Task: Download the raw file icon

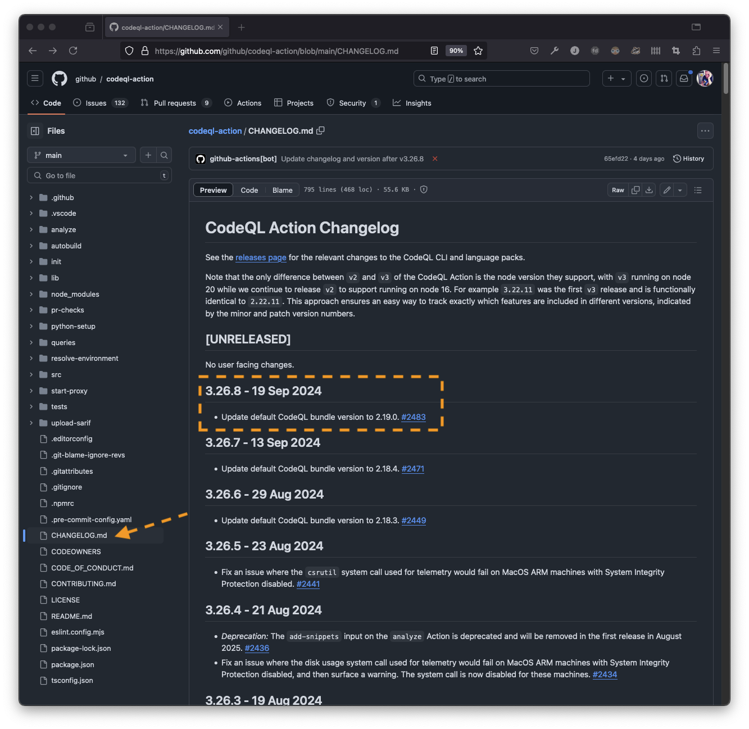Action: [649, 190]
